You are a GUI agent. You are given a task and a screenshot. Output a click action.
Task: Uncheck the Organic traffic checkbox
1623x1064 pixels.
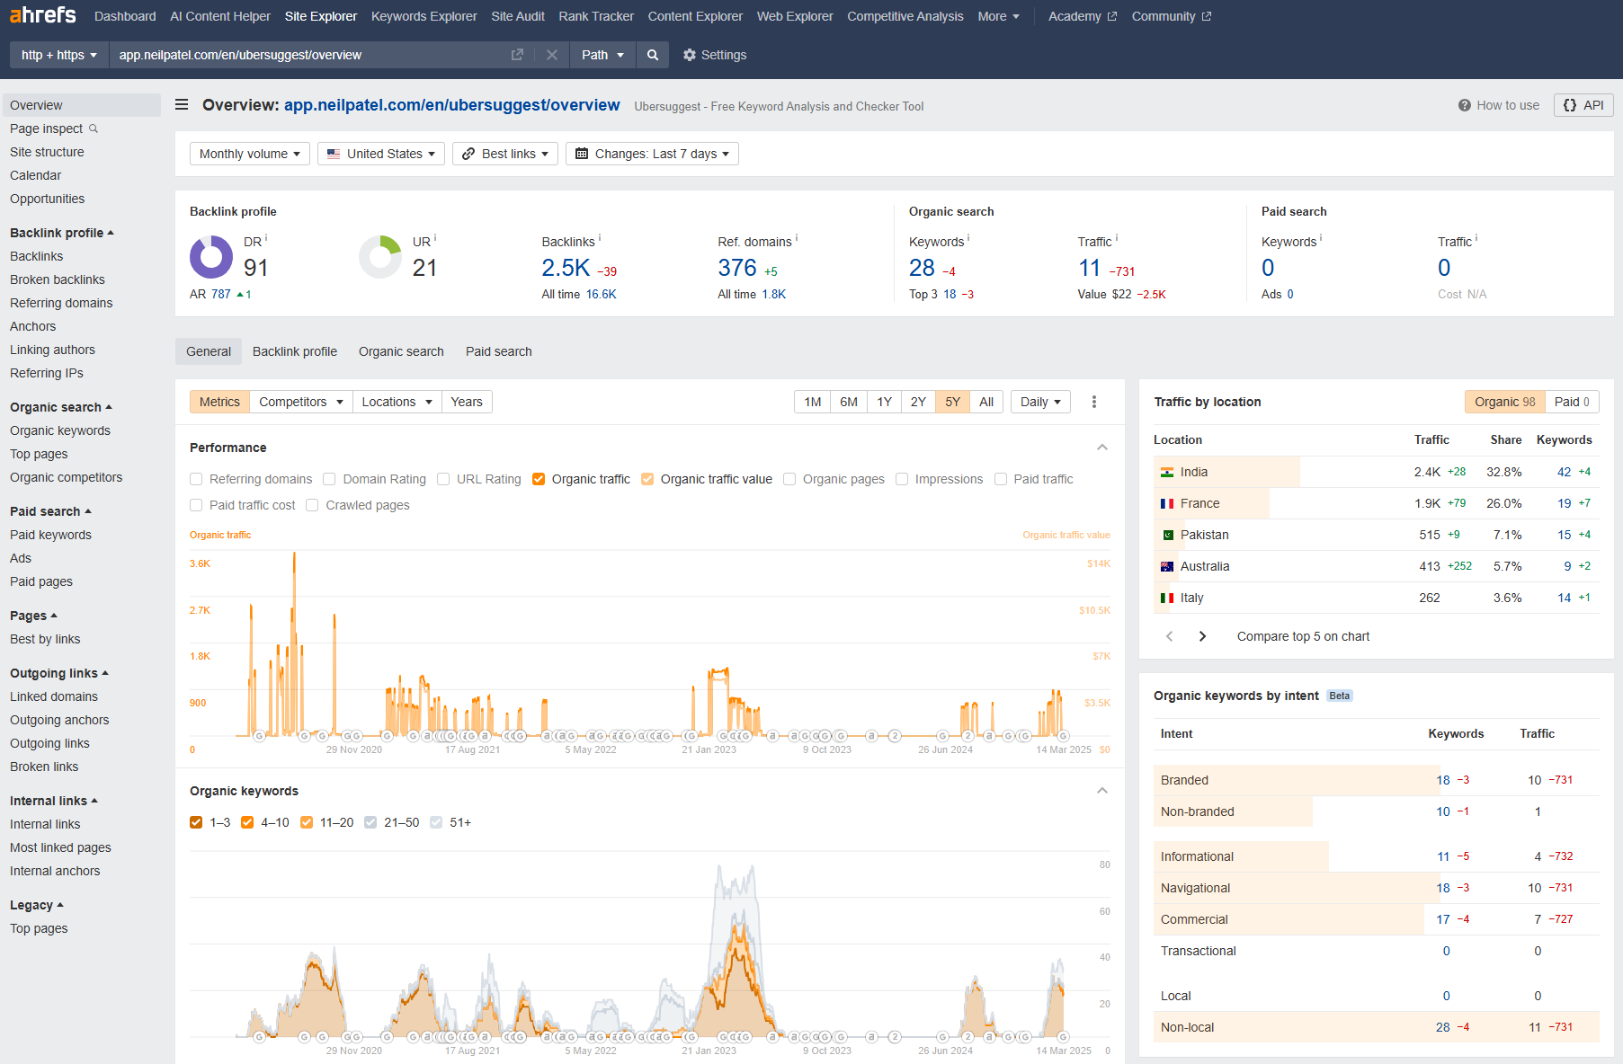tap(539, 479)
